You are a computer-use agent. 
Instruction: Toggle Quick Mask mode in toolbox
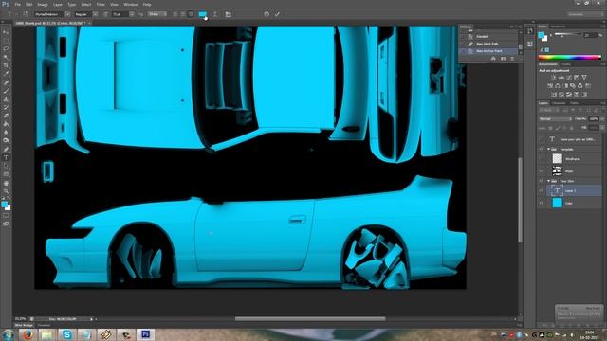point(6,216)
